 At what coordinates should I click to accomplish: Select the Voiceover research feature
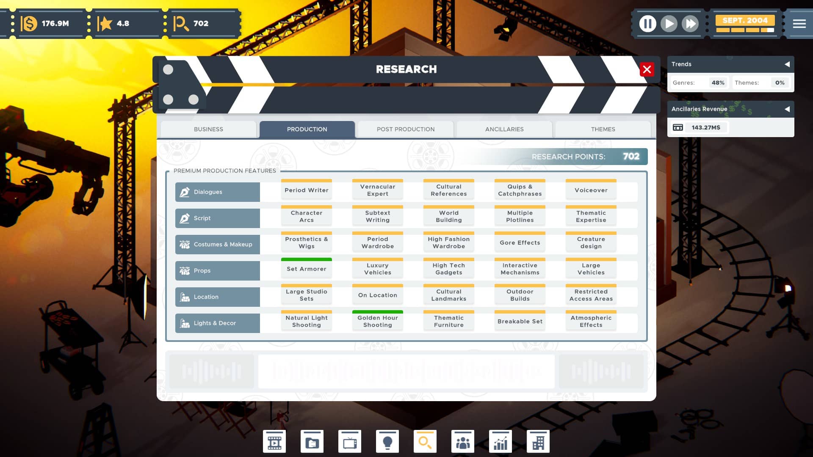(591, 190)
